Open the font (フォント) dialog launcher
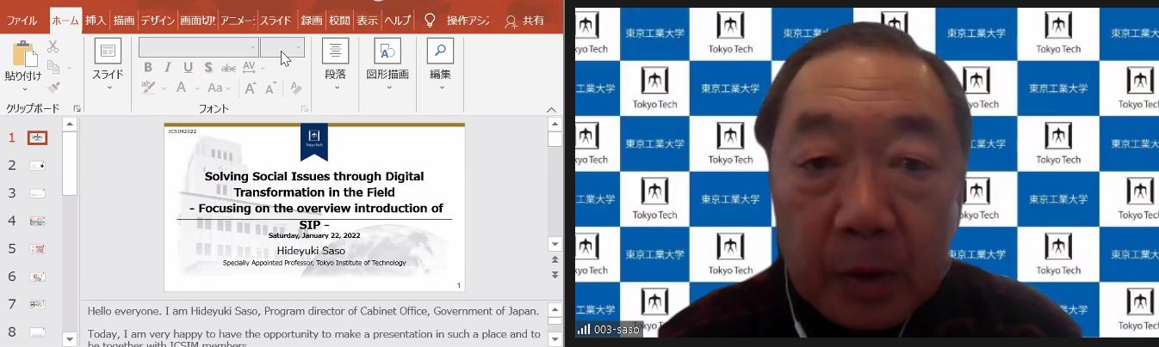 point(304,109)
